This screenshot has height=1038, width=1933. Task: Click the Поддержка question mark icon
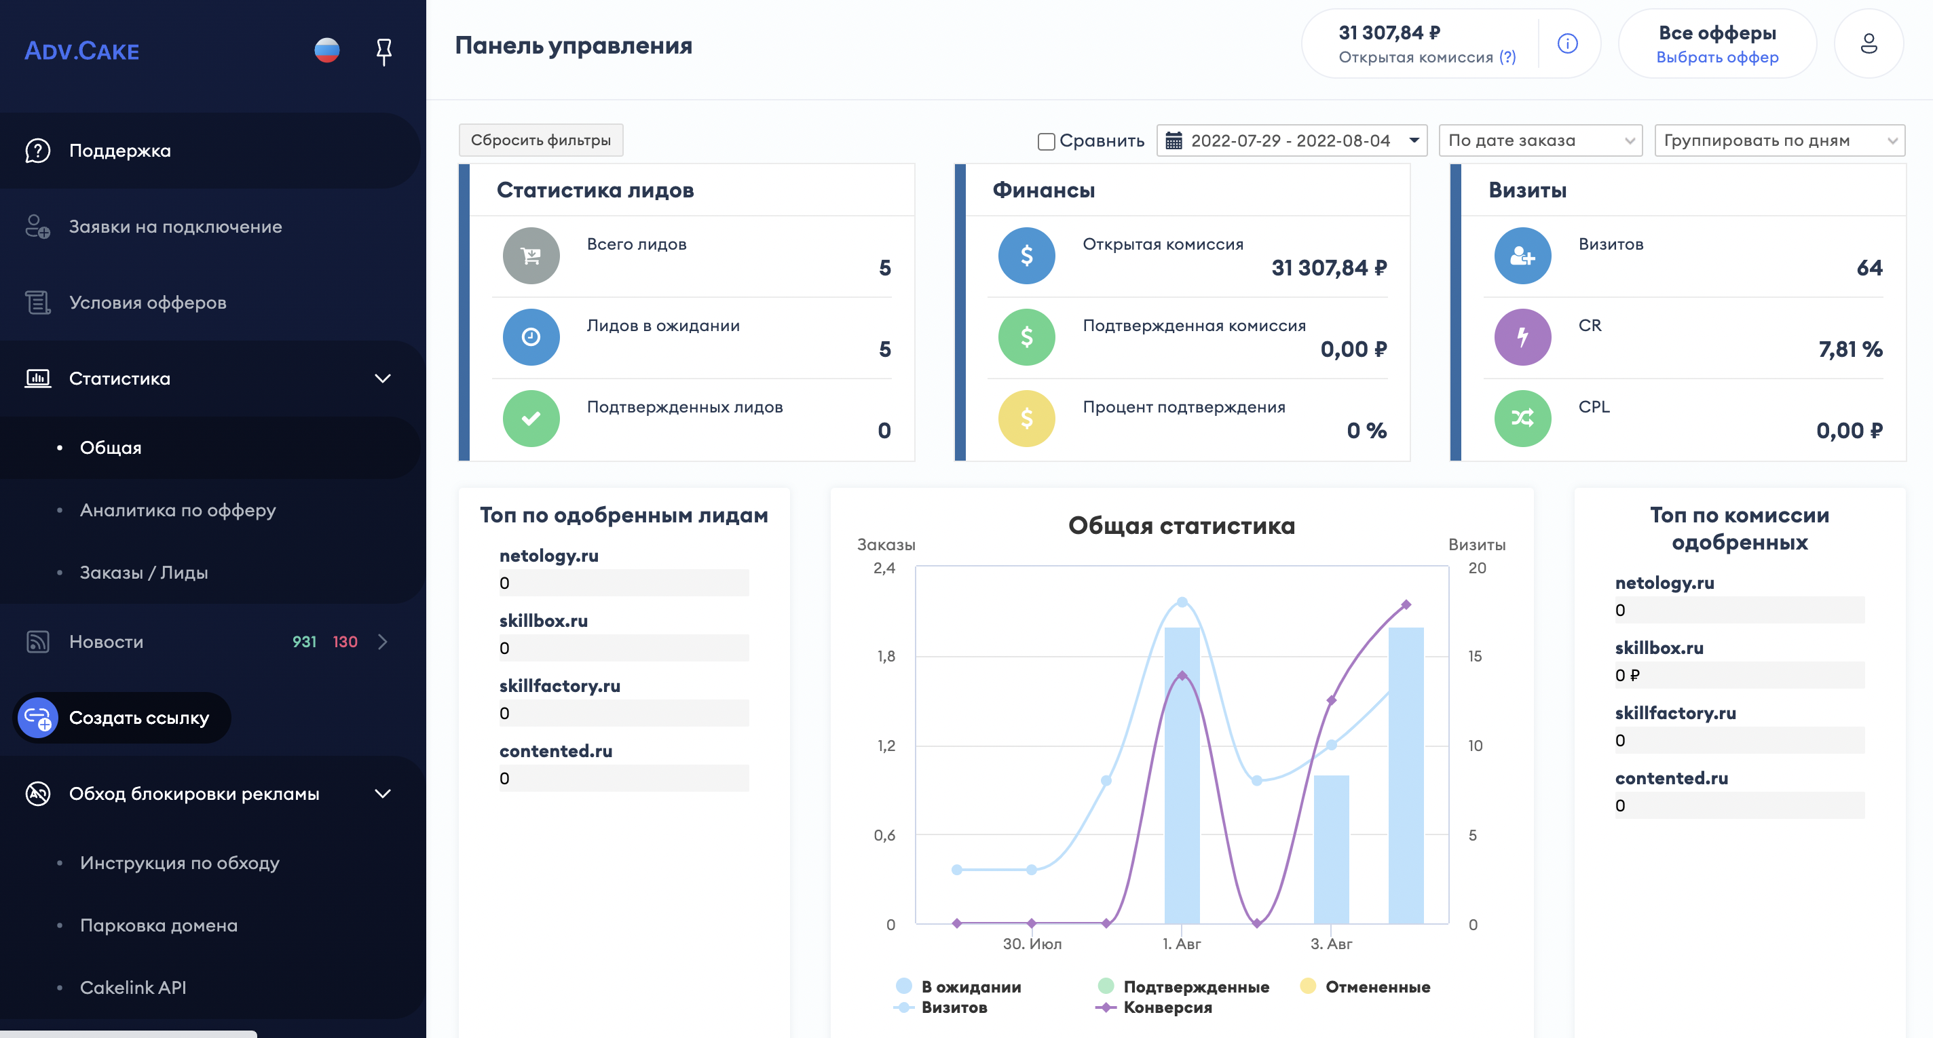coord(37,151)
